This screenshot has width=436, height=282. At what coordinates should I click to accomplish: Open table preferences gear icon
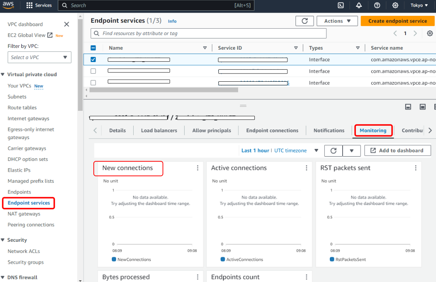(x=430, y=33)
